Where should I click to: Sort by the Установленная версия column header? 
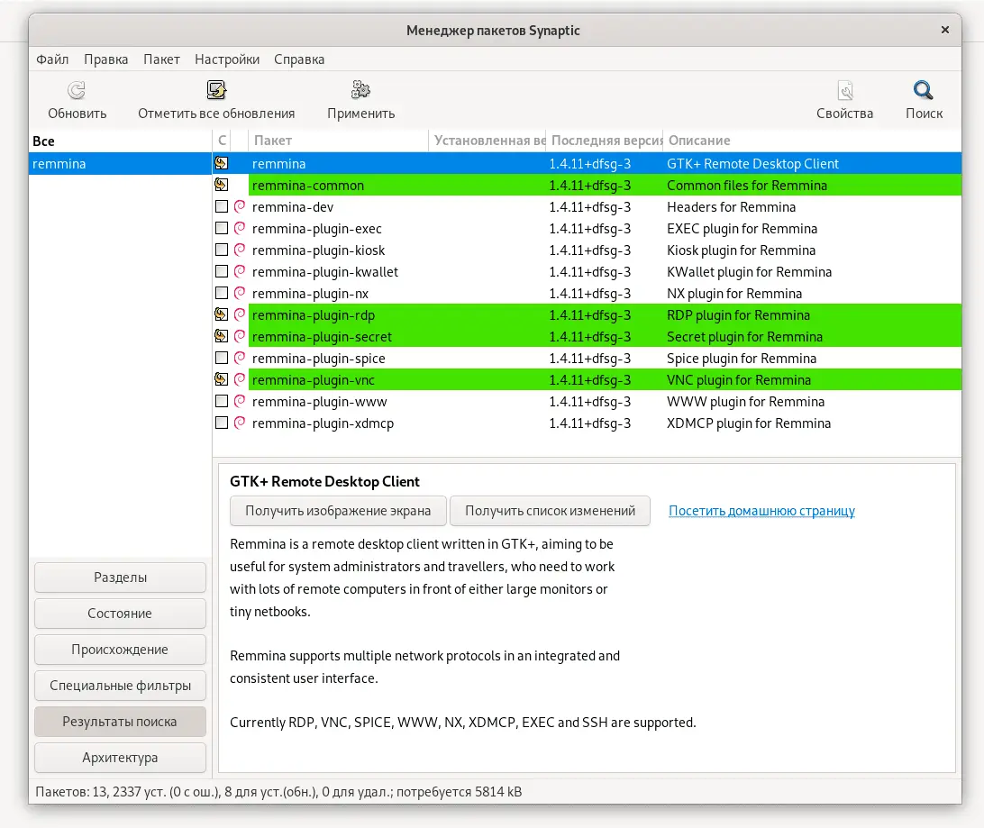point(487,141)
